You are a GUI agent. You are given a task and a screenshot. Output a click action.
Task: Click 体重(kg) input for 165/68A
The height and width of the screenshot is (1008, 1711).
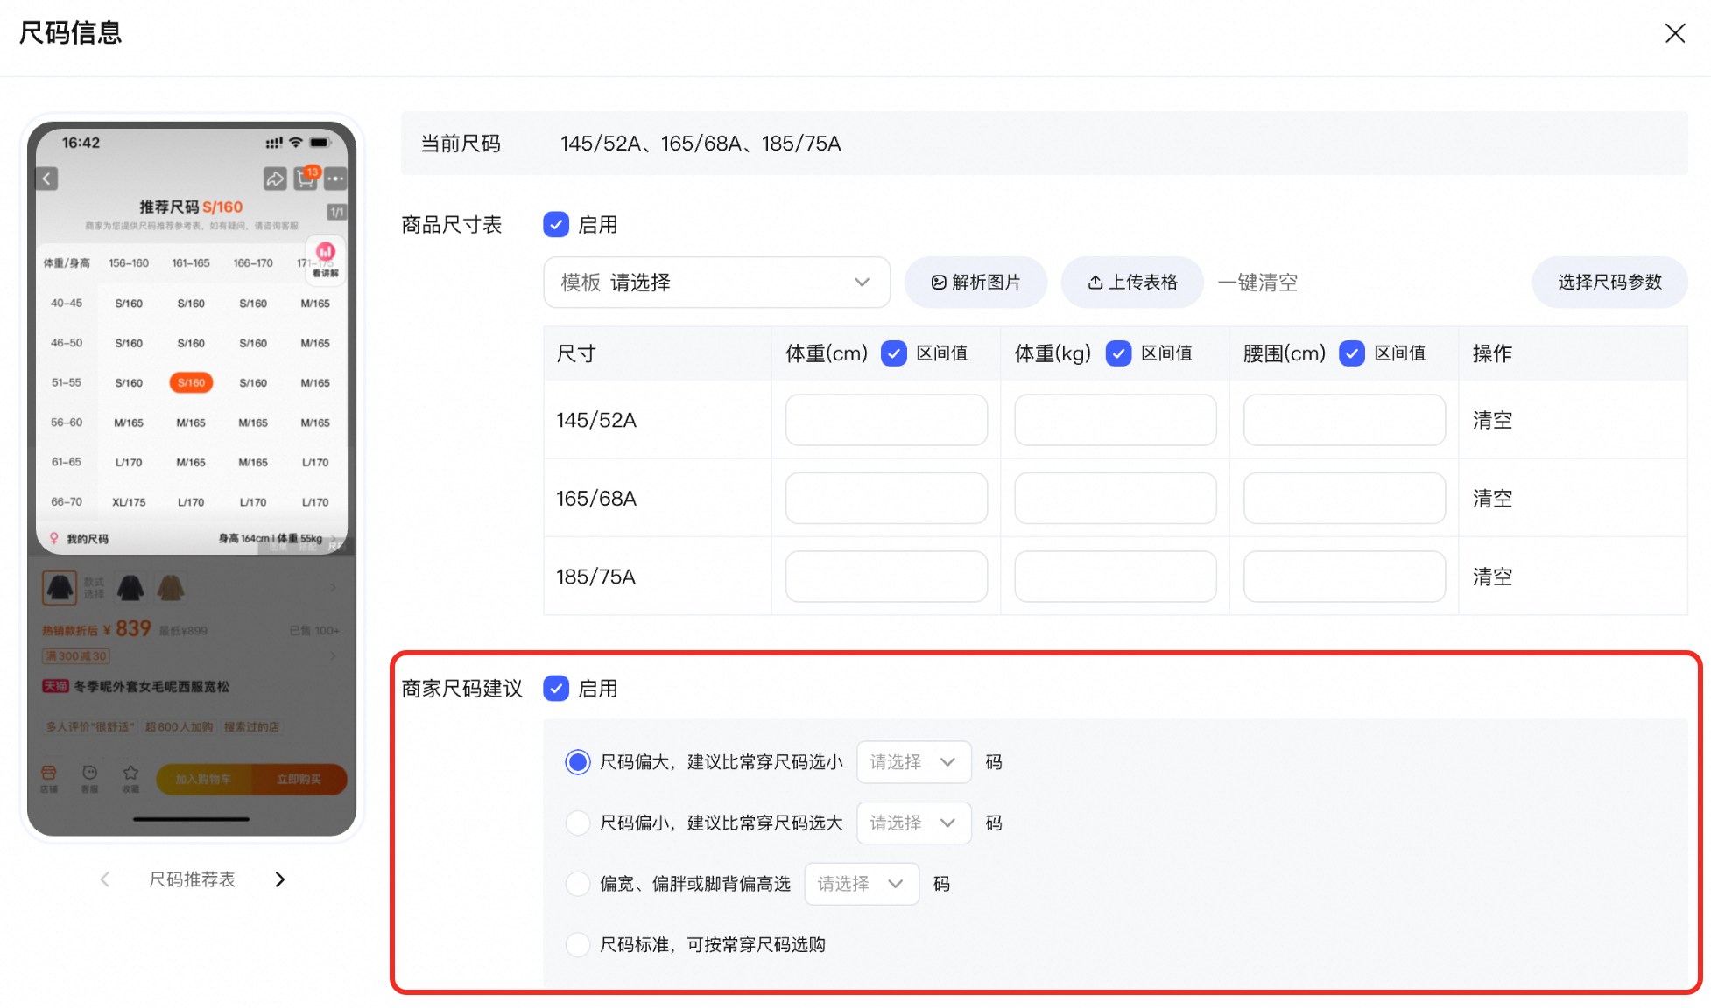click(1116, 499)
